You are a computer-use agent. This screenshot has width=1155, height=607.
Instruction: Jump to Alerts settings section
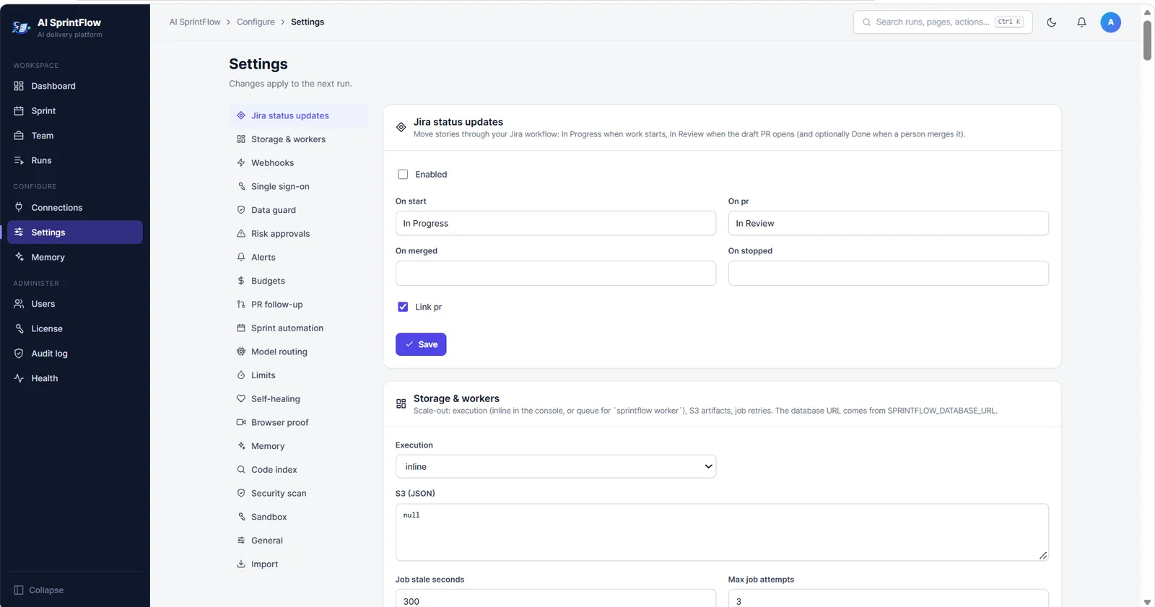[299, 257]
